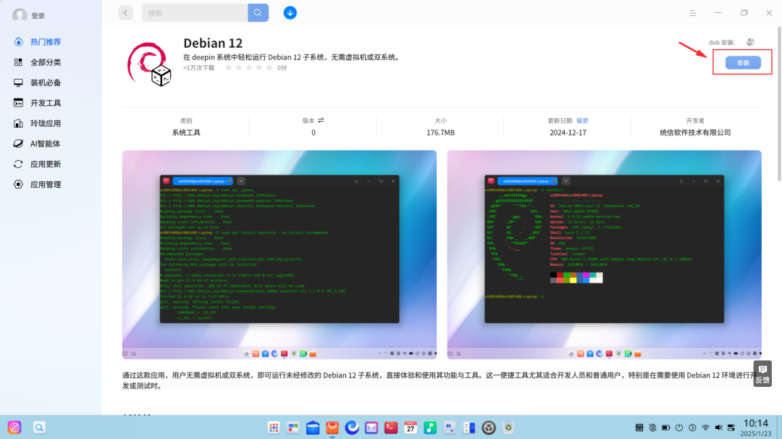The image size is (782, 439).
Task: Open the trash in the dock
Action: 508,427
